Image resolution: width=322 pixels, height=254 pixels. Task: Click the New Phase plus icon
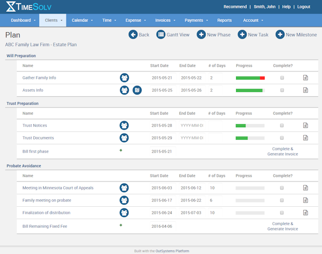click(201, 34)
